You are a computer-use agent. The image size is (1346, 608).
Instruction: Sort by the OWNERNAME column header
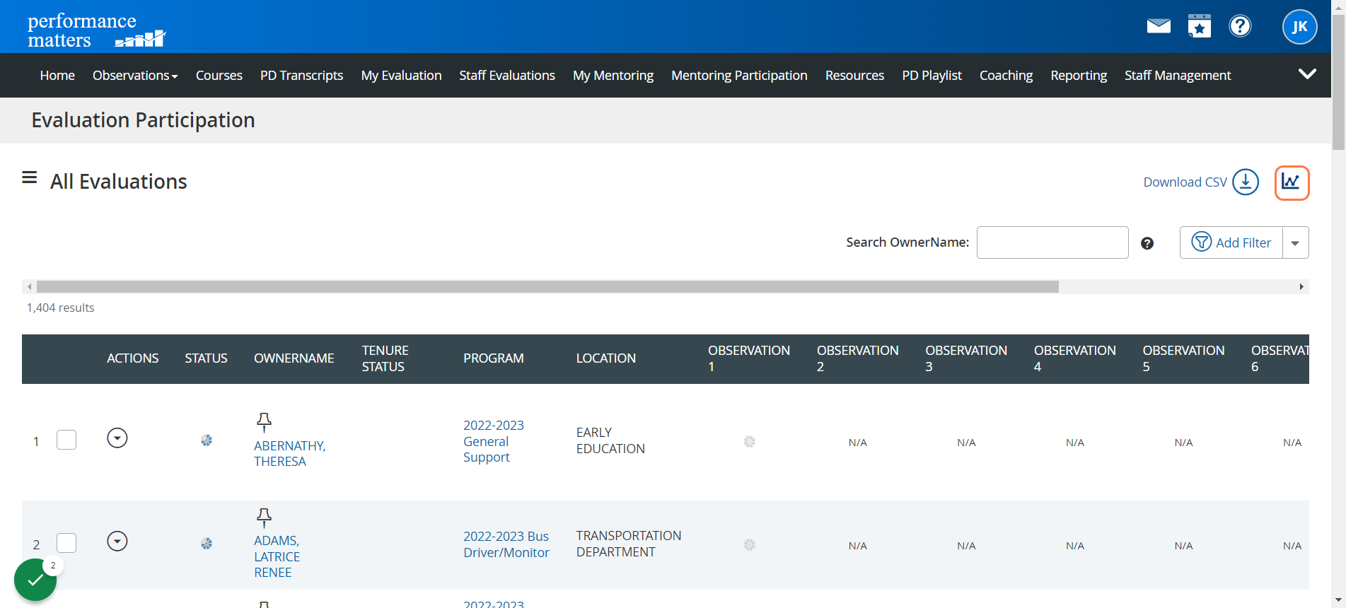click(294, 358)
